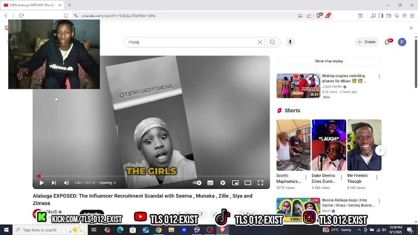Close the Alabuga EXPOSED tab
This screenshot has height=235, width=418.
pos(59,5)
